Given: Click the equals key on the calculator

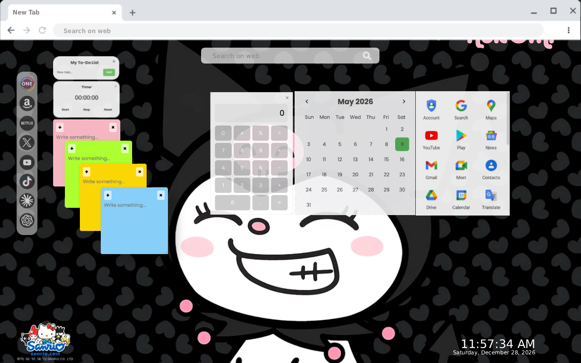Looking at the screenshot, I should coord(279,202).
